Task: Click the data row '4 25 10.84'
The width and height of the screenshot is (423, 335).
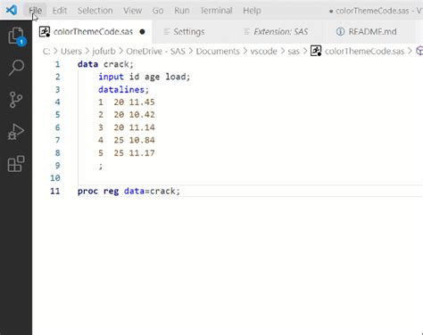Action: 127,140
